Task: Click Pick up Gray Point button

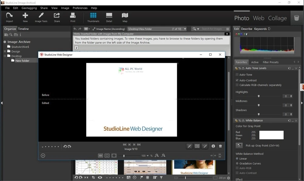Action: tap(239, 145)
